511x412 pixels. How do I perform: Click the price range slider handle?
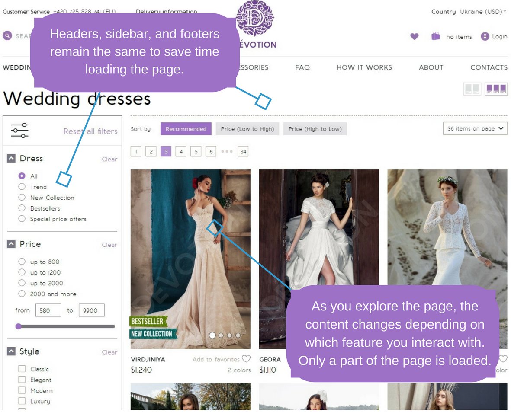[x=19, y=326]
